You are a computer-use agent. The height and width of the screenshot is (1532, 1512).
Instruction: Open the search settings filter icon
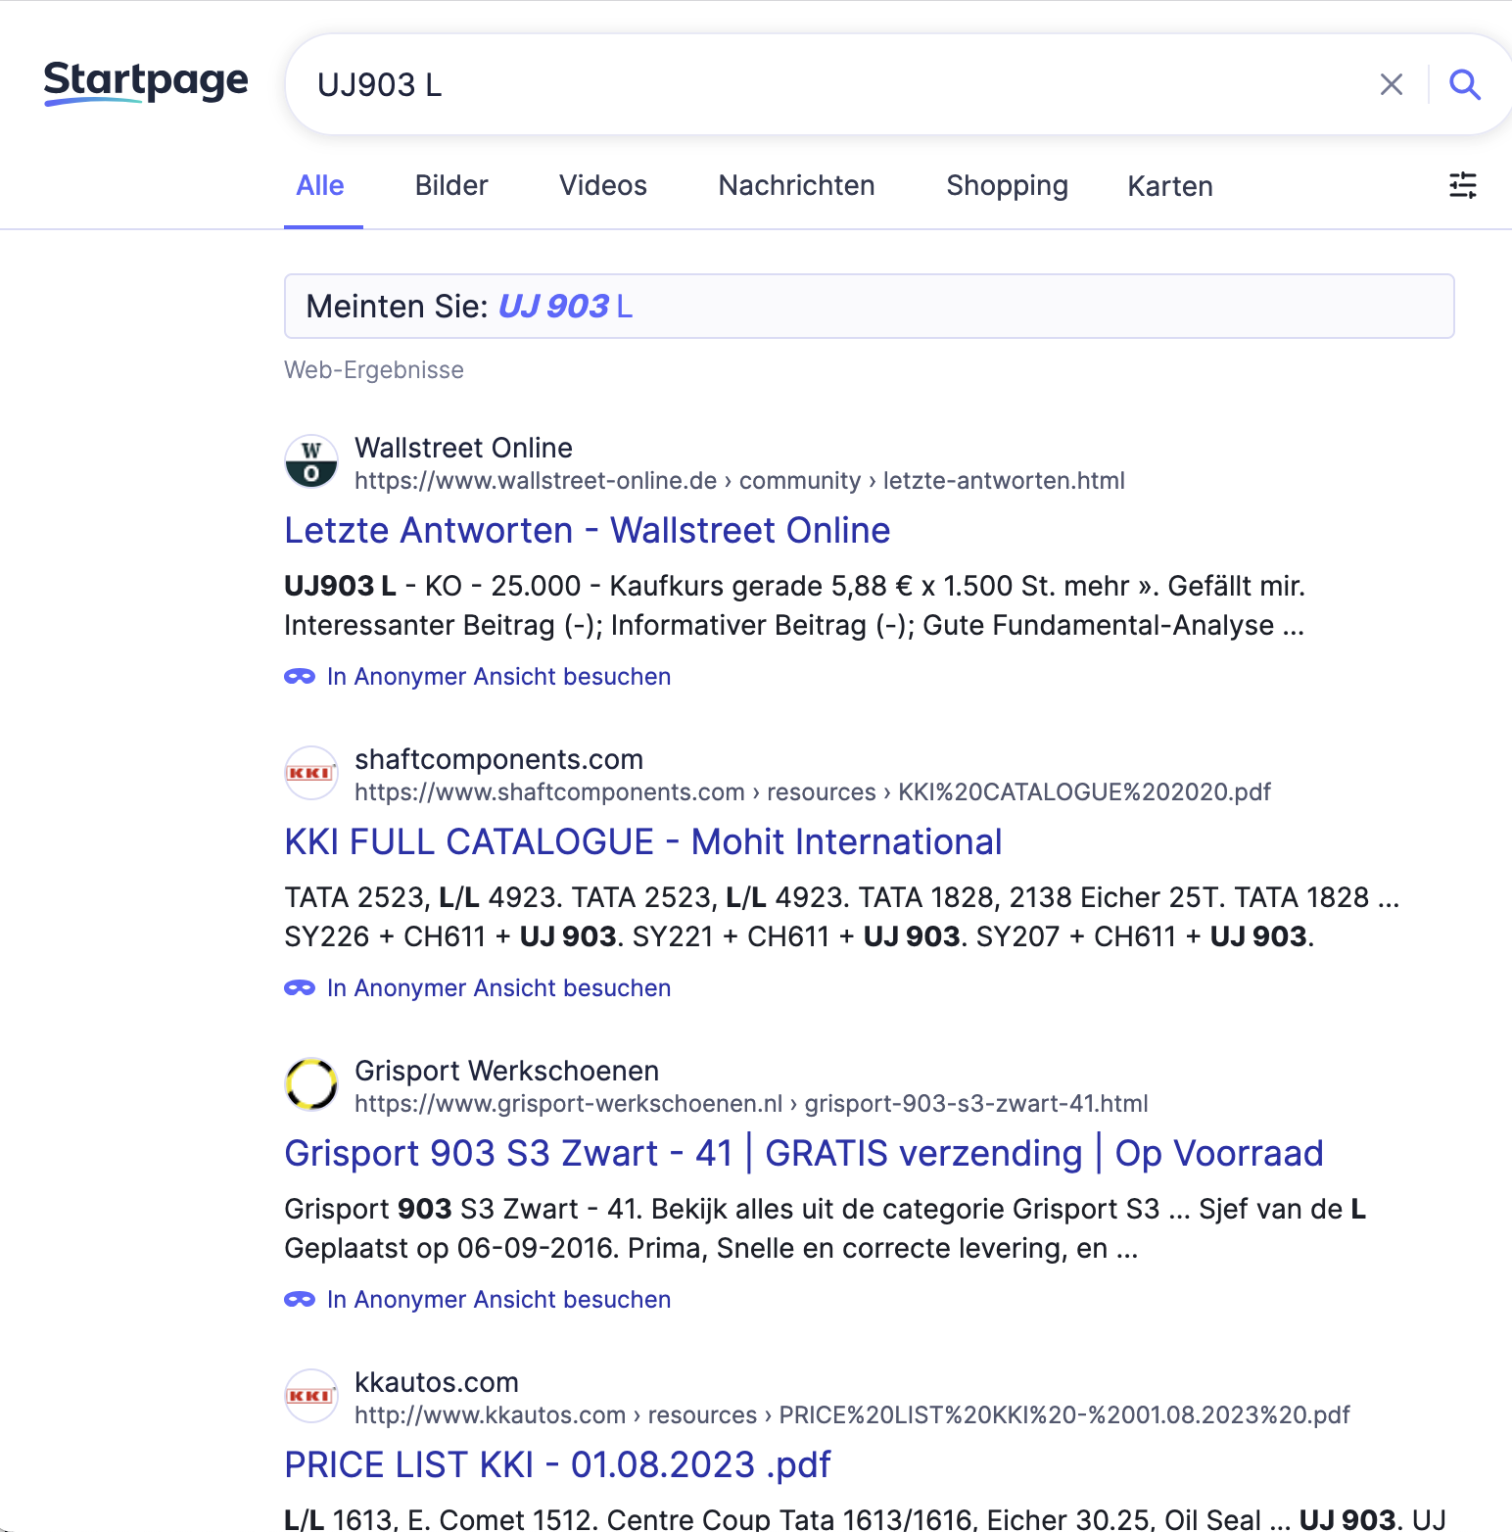pyautogui.click(x=1462, y=185)
